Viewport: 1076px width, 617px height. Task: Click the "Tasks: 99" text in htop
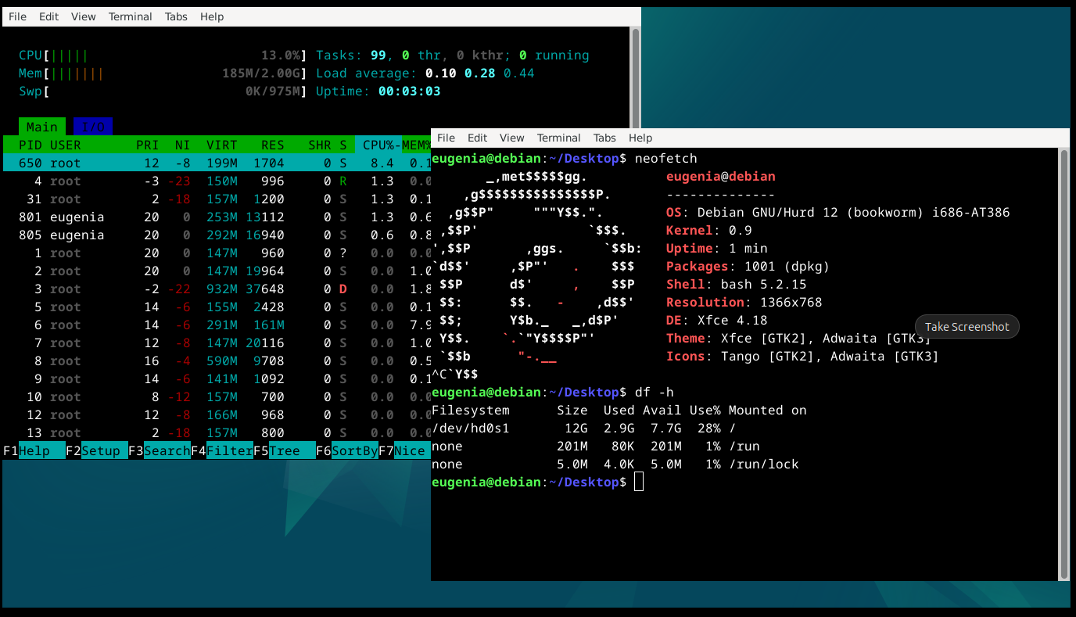351,56
